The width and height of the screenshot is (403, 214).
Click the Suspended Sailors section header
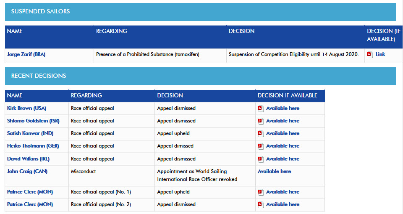pyautogui.click(x=201, y=12)
